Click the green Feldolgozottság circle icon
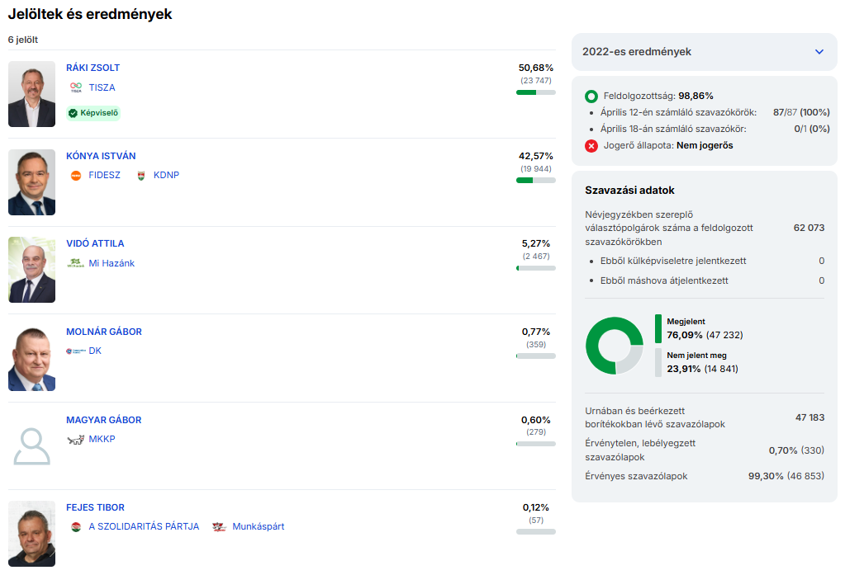 pyautogui.click(x=591, y=97)
